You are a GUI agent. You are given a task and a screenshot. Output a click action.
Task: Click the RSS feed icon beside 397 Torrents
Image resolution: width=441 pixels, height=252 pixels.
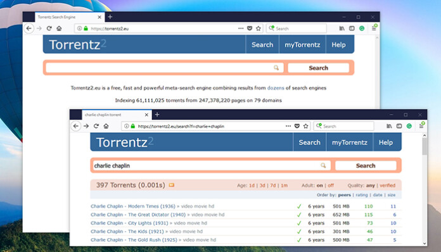[171, 185]
